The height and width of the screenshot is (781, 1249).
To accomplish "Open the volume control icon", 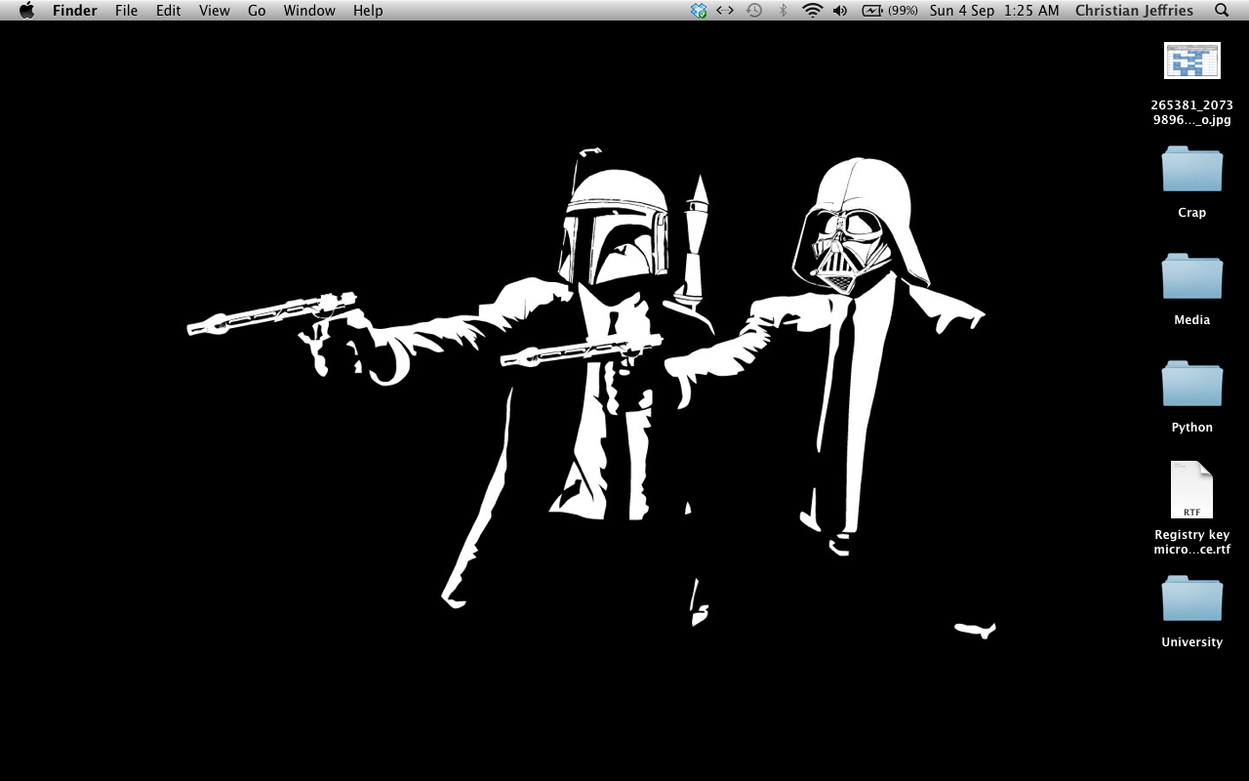I will point(840,11).
